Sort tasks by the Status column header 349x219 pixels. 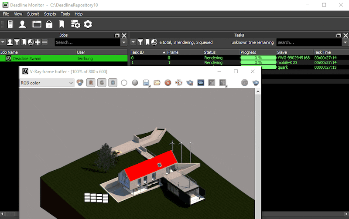pyautogui.click(x=222, y=52)
